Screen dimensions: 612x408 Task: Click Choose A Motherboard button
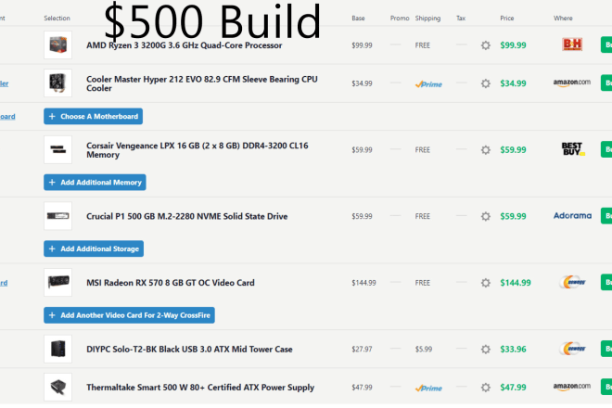click(94, 116)
